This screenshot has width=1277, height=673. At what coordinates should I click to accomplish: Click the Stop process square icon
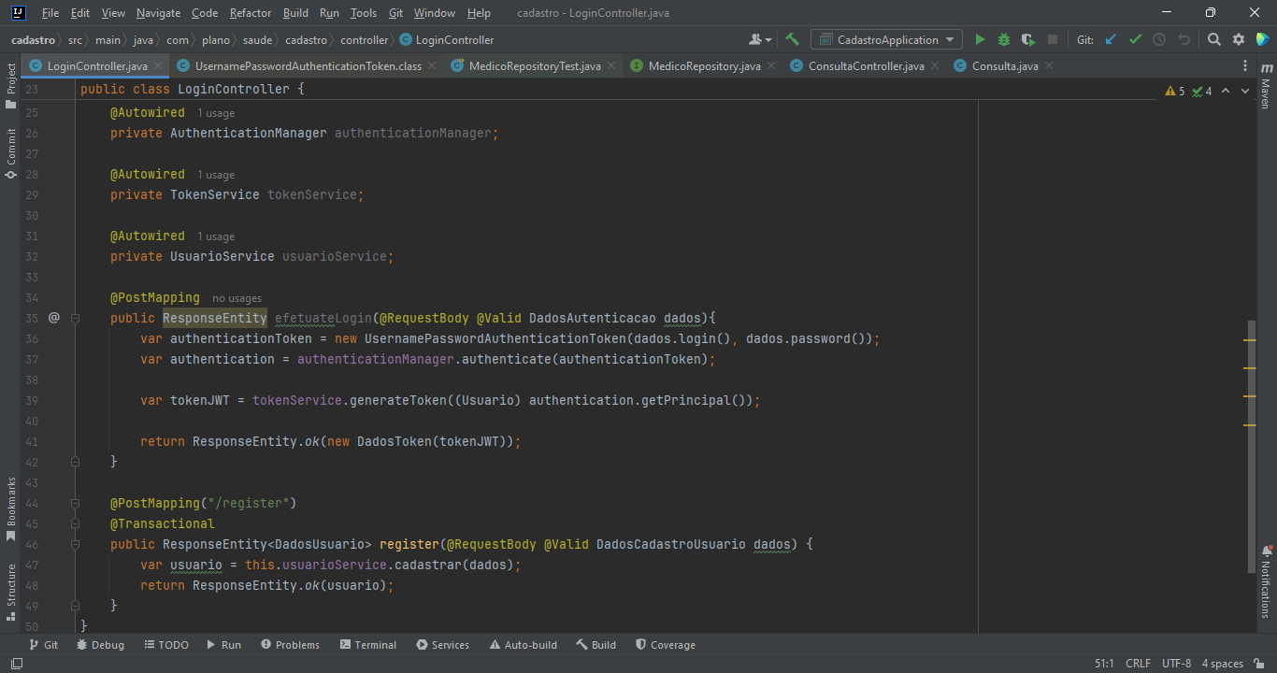[x=1053, y=39]
